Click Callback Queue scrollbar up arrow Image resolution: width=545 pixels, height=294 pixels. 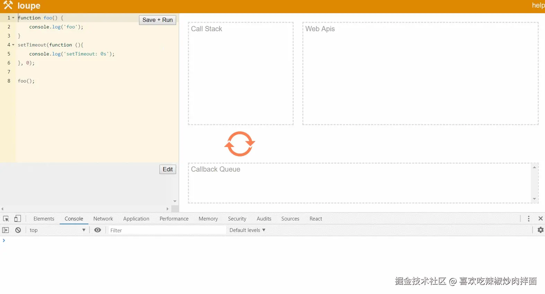coord(534,167)
